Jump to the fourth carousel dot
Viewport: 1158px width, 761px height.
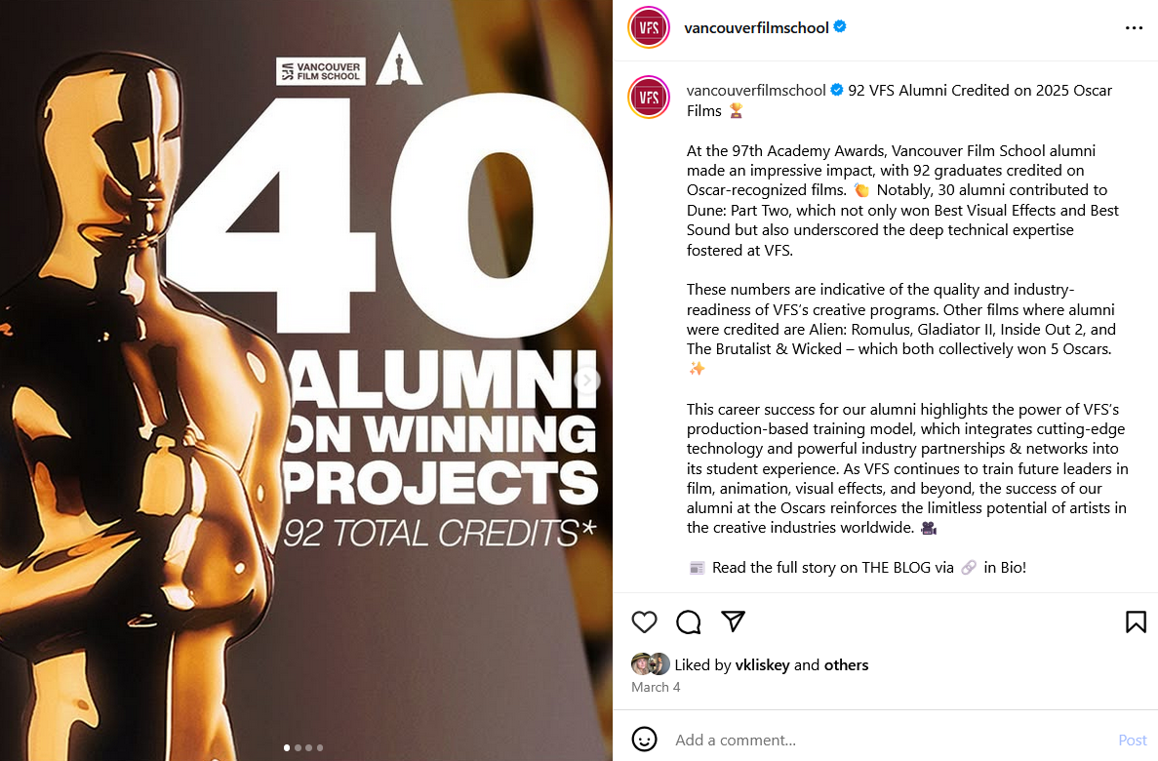(320, 748)
